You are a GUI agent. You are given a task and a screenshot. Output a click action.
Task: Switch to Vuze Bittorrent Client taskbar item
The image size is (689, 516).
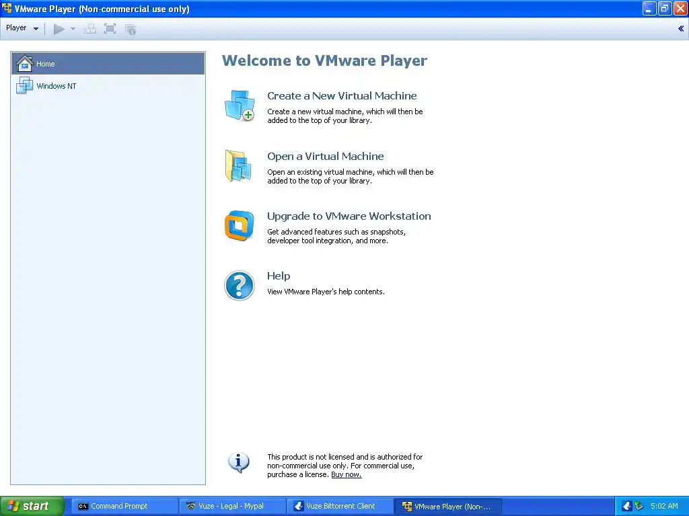[x=340, y=506]
